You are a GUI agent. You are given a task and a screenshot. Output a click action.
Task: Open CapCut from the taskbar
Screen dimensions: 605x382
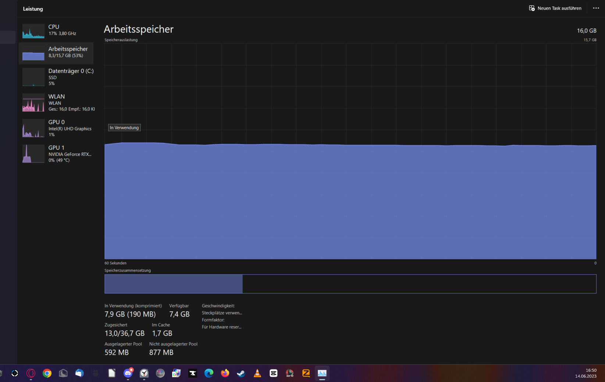click(x=273, y=373)
